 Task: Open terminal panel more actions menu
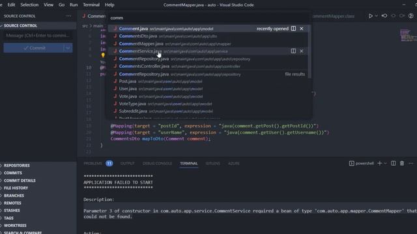pos(411,163)
